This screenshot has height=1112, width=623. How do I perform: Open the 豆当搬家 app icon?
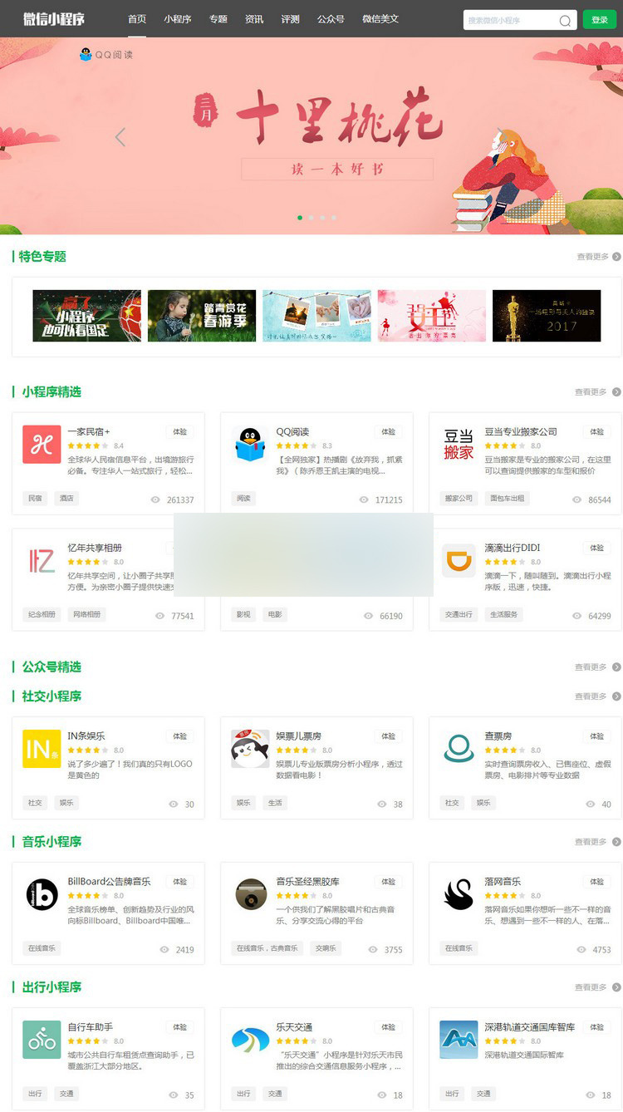tap(459, 445)
